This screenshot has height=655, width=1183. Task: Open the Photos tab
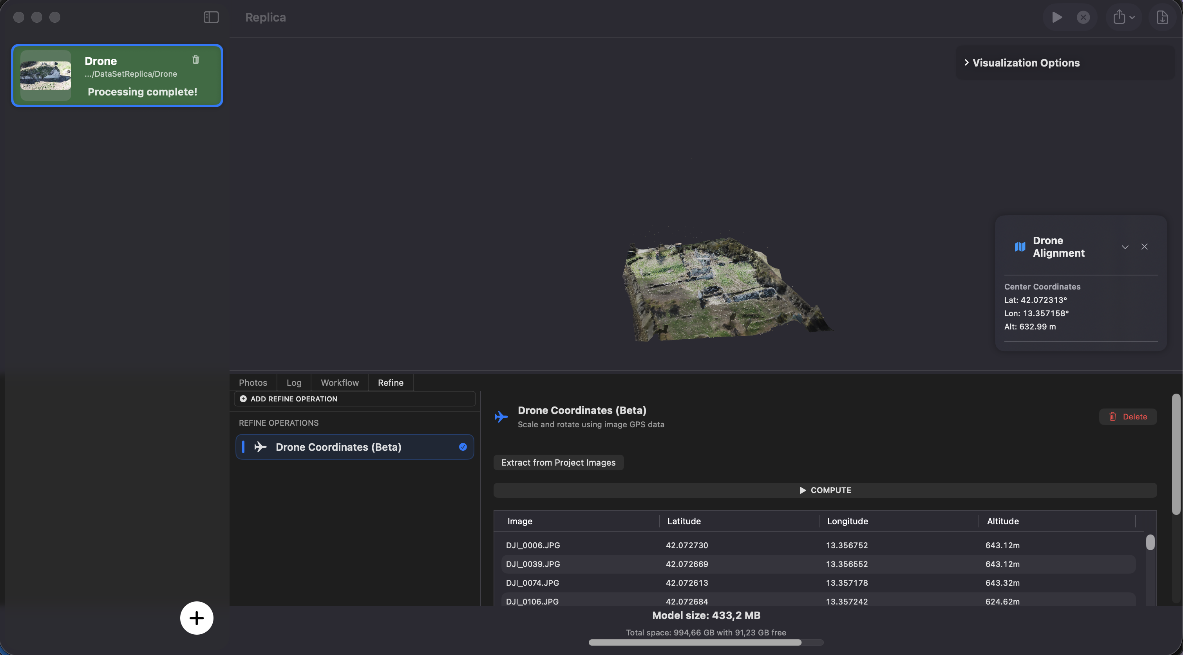(x=253, y=383)
